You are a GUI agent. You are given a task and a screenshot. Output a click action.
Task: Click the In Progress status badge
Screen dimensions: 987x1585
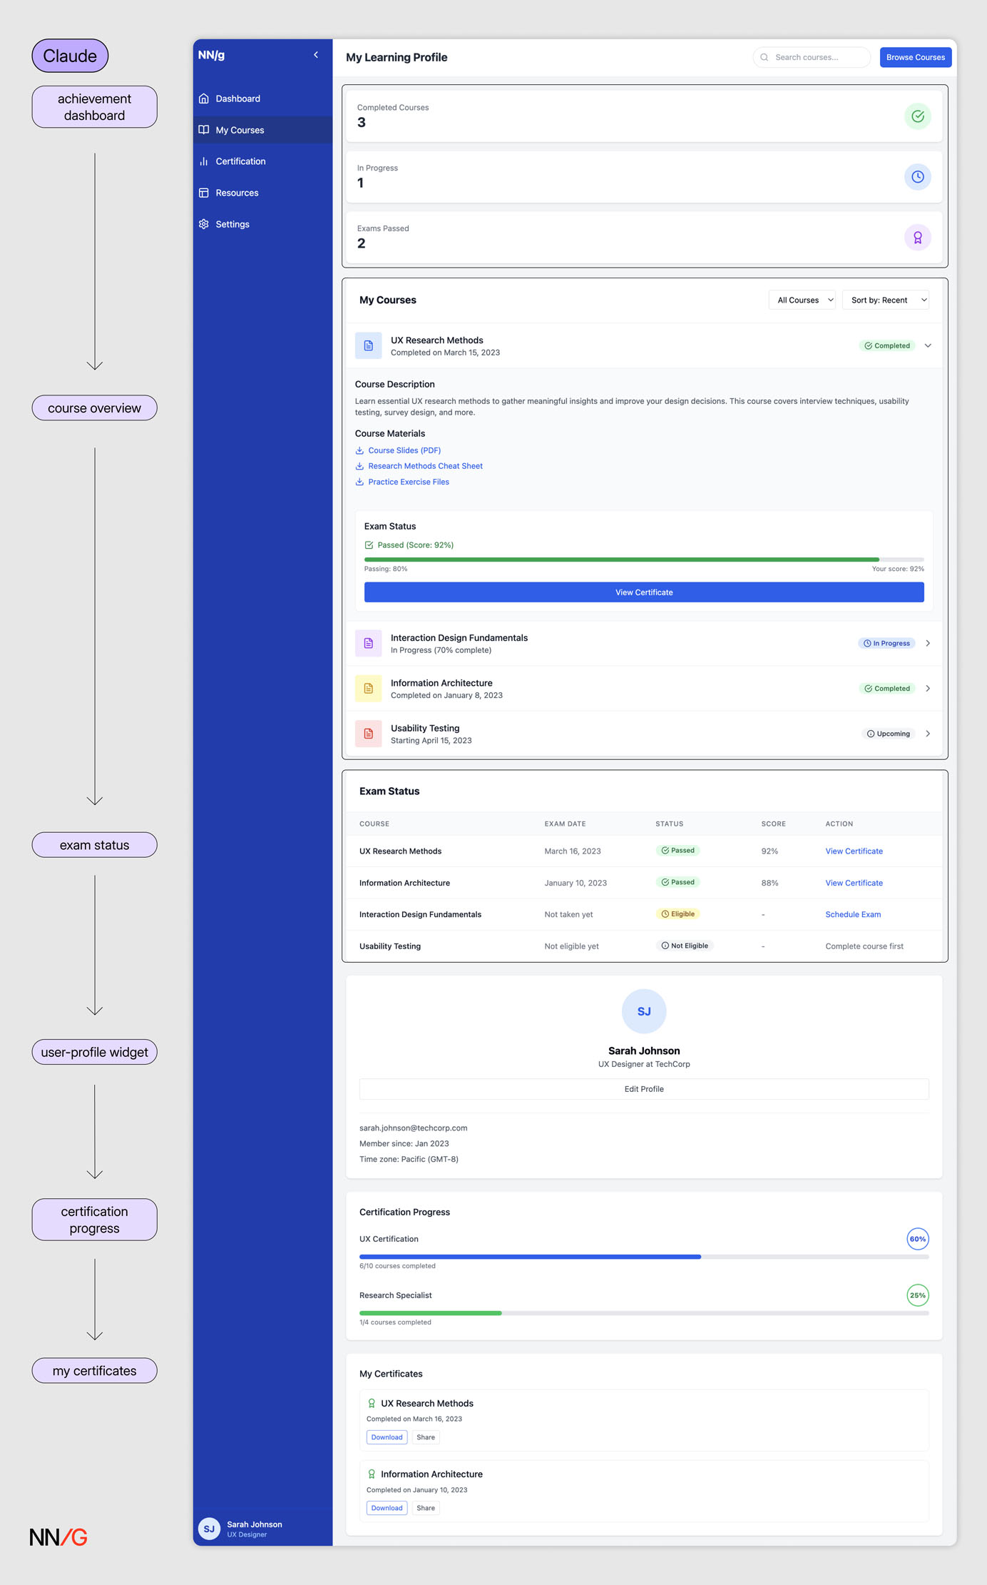pyautogui.click(x=886, y=643)
